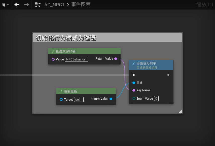Viewport: 215px width, 146px height.
Task: Click the function icon on 创建文字命名
Action: 53,51
